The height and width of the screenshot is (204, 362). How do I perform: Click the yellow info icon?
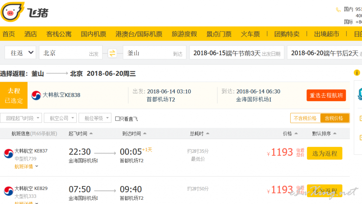(357, 73)
